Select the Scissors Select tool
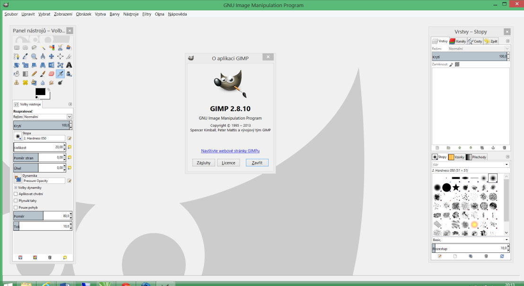524x286 pixels. pyautogui.click(x=60, y=47)
